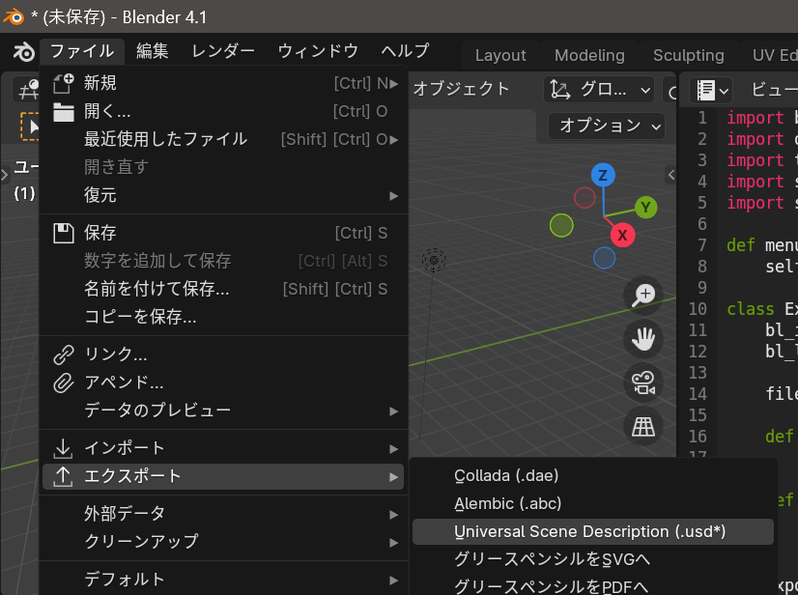Switch to the Layout workspace tab
The height and width of the screenshot is (595, 798).
click(500, 55)
